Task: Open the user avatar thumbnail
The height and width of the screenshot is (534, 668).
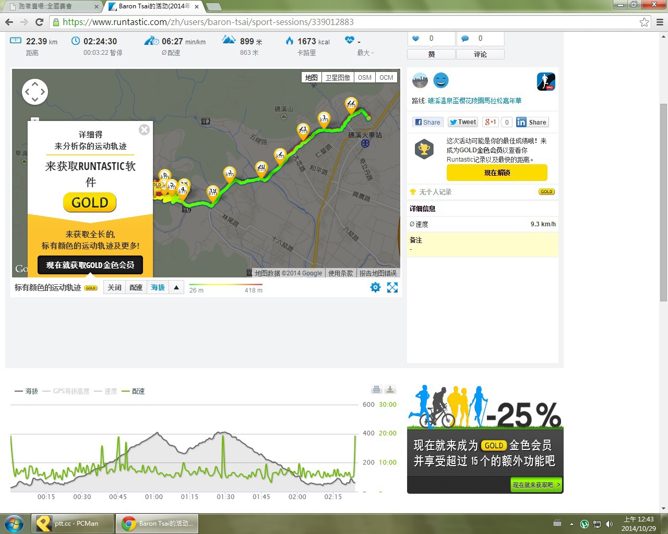Action: click(420, 80)
